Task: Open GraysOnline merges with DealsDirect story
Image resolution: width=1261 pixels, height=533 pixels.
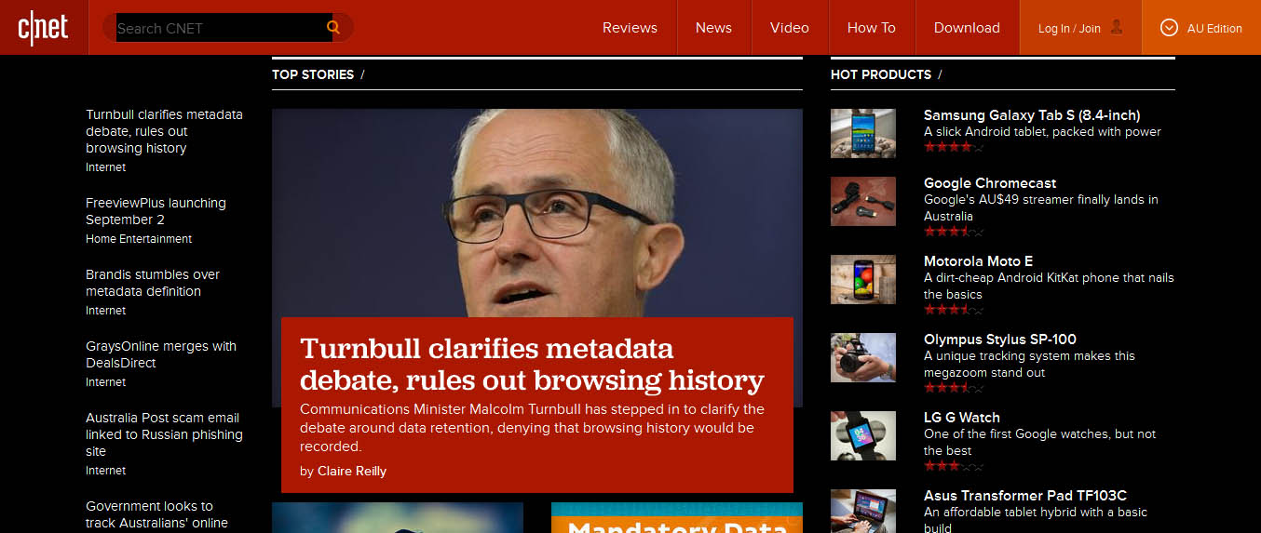Action: click(x=161, y=354)
